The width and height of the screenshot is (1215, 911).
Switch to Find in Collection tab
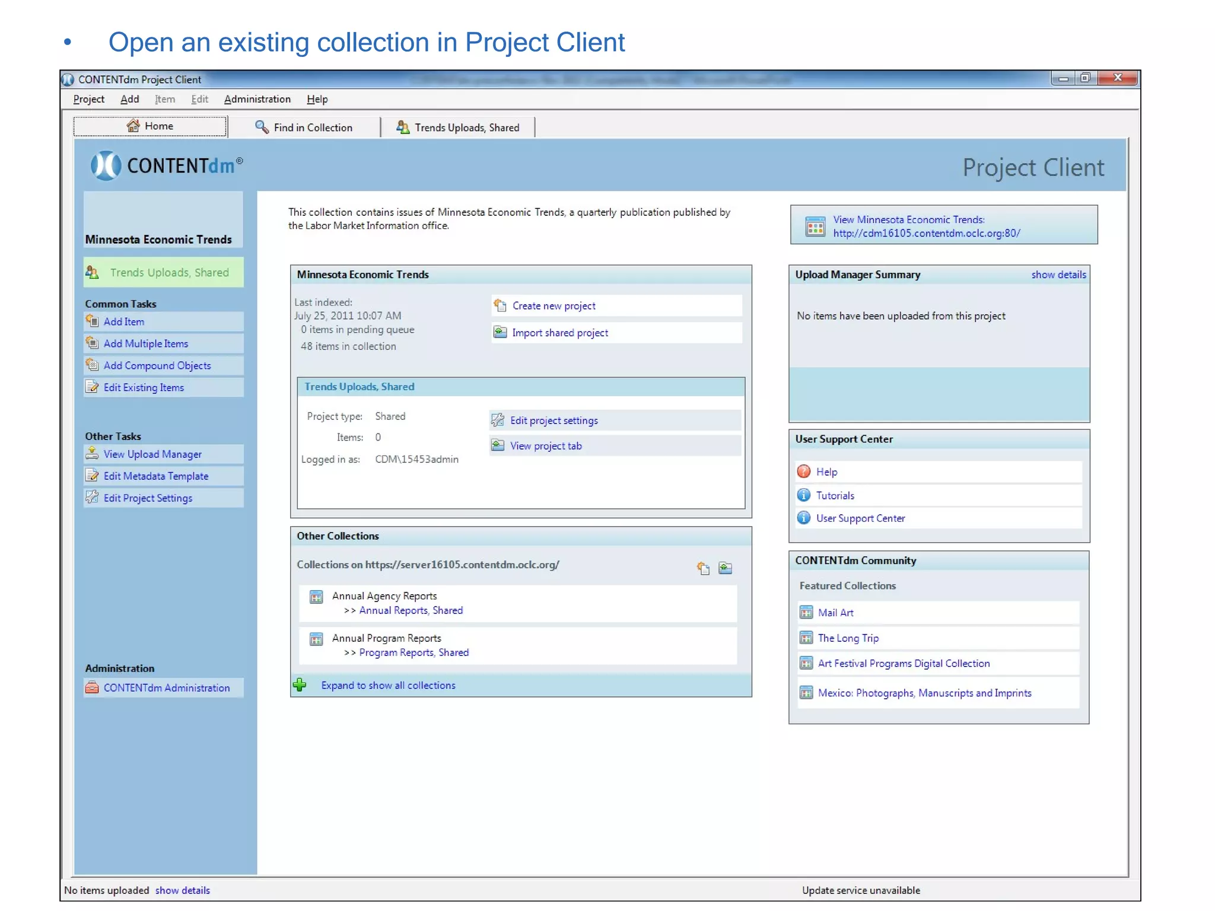coord(304,128)
